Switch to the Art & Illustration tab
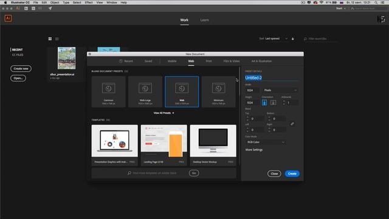Image resolution: width=389 pixels, height=219 pixels. click(x=261, y=61)
